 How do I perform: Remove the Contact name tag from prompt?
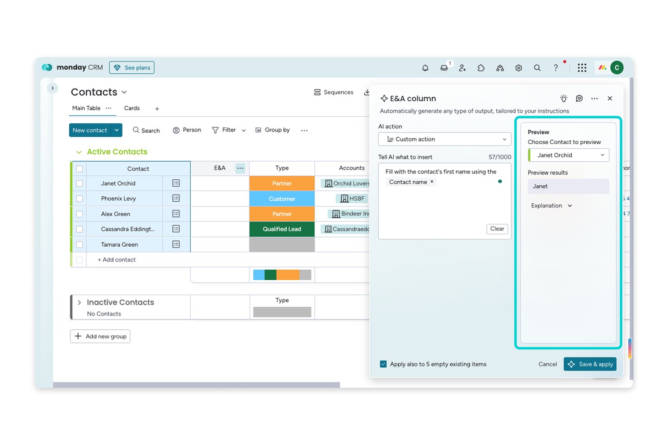432,182
